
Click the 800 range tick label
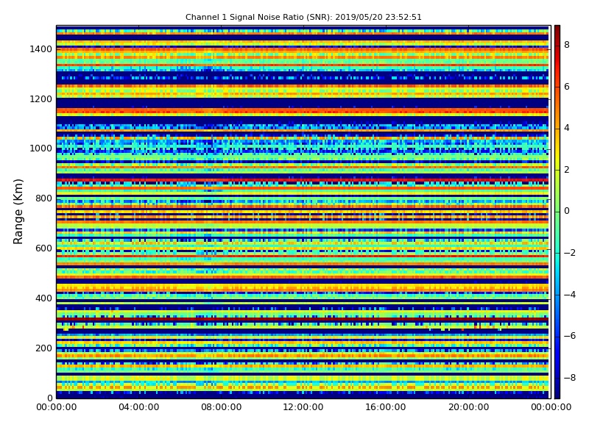[43, 198]
